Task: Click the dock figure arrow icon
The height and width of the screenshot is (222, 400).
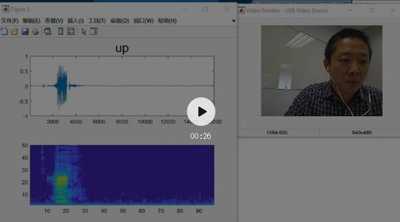Action: pyautogui.click(x=233, y=21)
